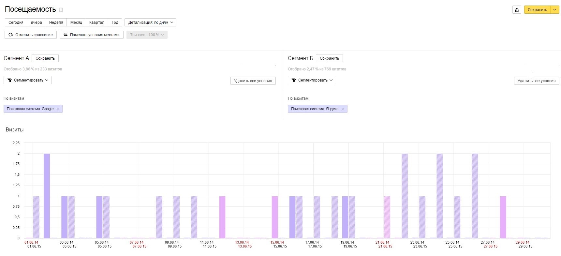Image resolution: width=561 pixels, height=256 pixels.
Task: Select the Сегодня period tab
Action: pos(16,23)
